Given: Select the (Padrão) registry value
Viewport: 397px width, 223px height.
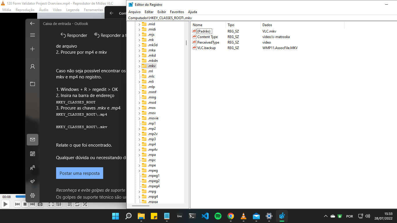Looking at the screenshot, I should [204, 31].
